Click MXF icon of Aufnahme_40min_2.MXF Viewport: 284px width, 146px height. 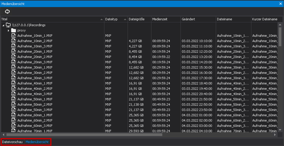click(x=14, y=89)
